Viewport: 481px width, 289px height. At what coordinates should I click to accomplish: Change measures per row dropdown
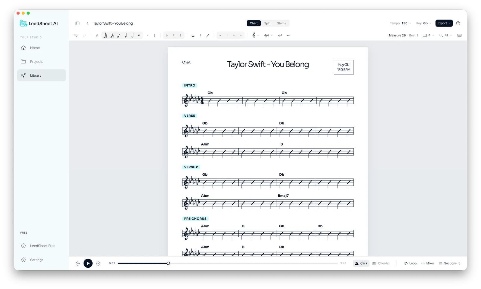(428, 35)
